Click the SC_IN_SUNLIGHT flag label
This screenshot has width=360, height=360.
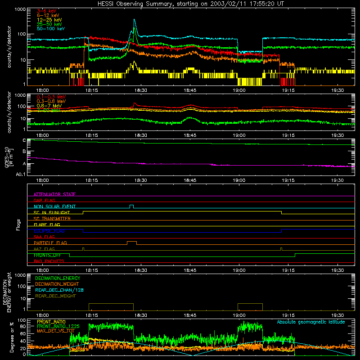(x=52, y=212)
